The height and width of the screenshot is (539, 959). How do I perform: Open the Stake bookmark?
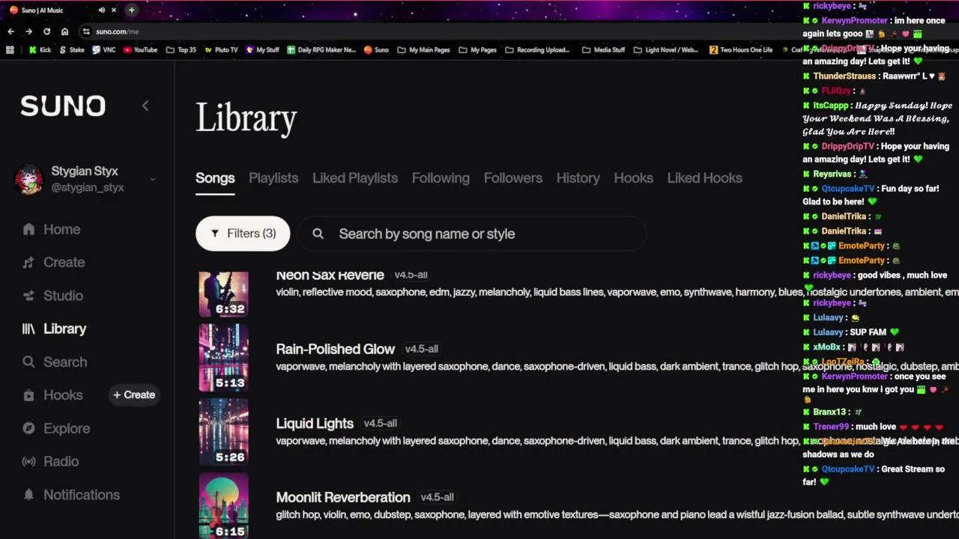pyautogui.click(x=71, y=50)
